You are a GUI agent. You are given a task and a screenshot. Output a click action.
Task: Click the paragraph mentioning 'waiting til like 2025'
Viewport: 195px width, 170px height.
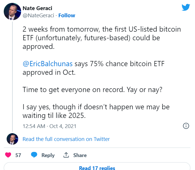pyautogui.click(x=96, y=111)
